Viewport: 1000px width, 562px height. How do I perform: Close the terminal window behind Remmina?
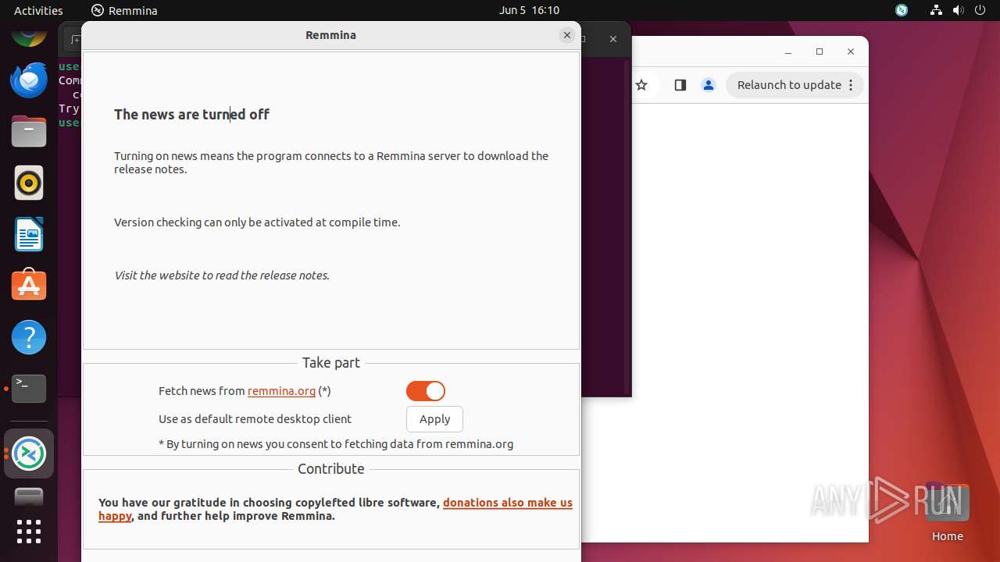(613, 39)
